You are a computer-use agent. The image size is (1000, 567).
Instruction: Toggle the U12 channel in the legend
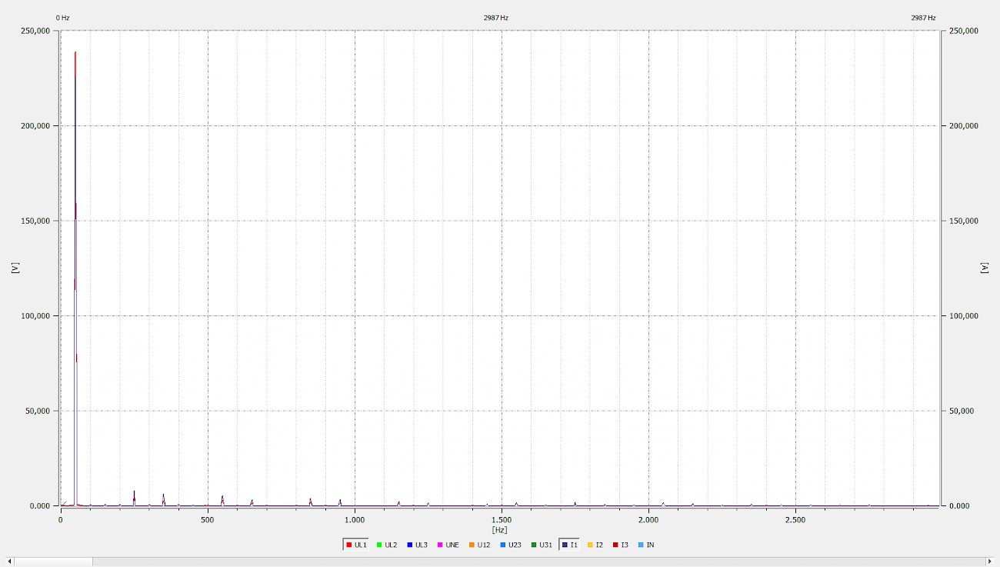click(x=478, y=545)
